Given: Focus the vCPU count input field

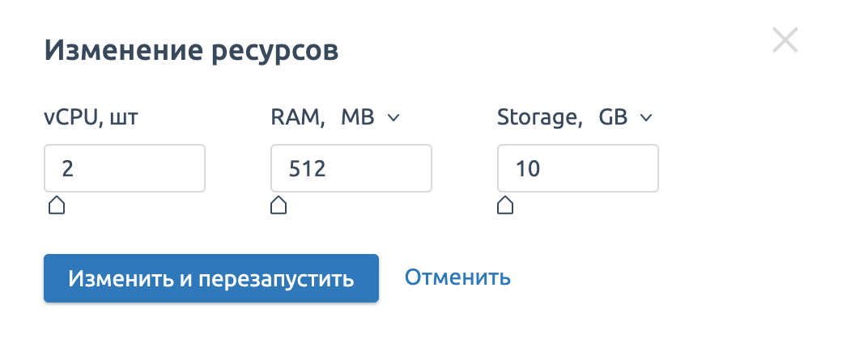Looking at the screenshot, I should (x=125, y=168).
